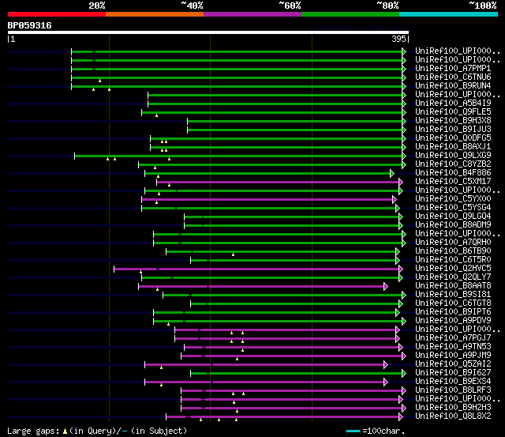Click the cyan 100char scale bar

tap(353, 431)
